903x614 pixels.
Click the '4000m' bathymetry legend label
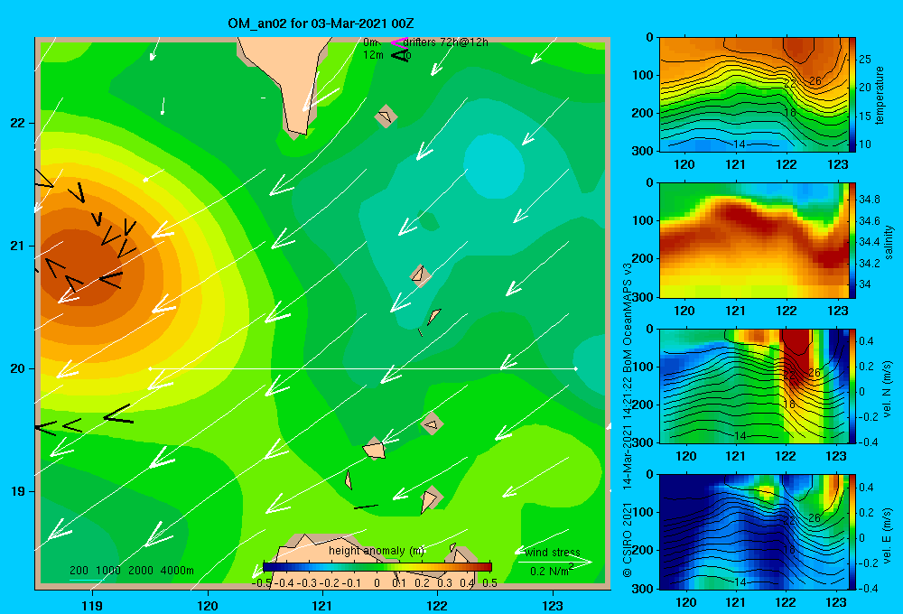click(177, 571)
